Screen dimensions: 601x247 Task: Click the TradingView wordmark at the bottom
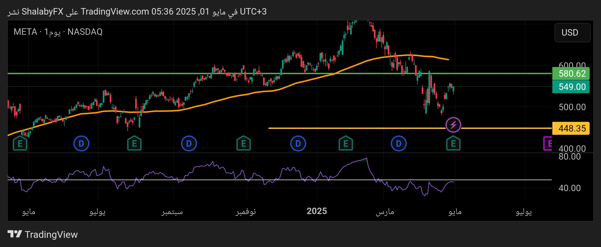(51, 234)
